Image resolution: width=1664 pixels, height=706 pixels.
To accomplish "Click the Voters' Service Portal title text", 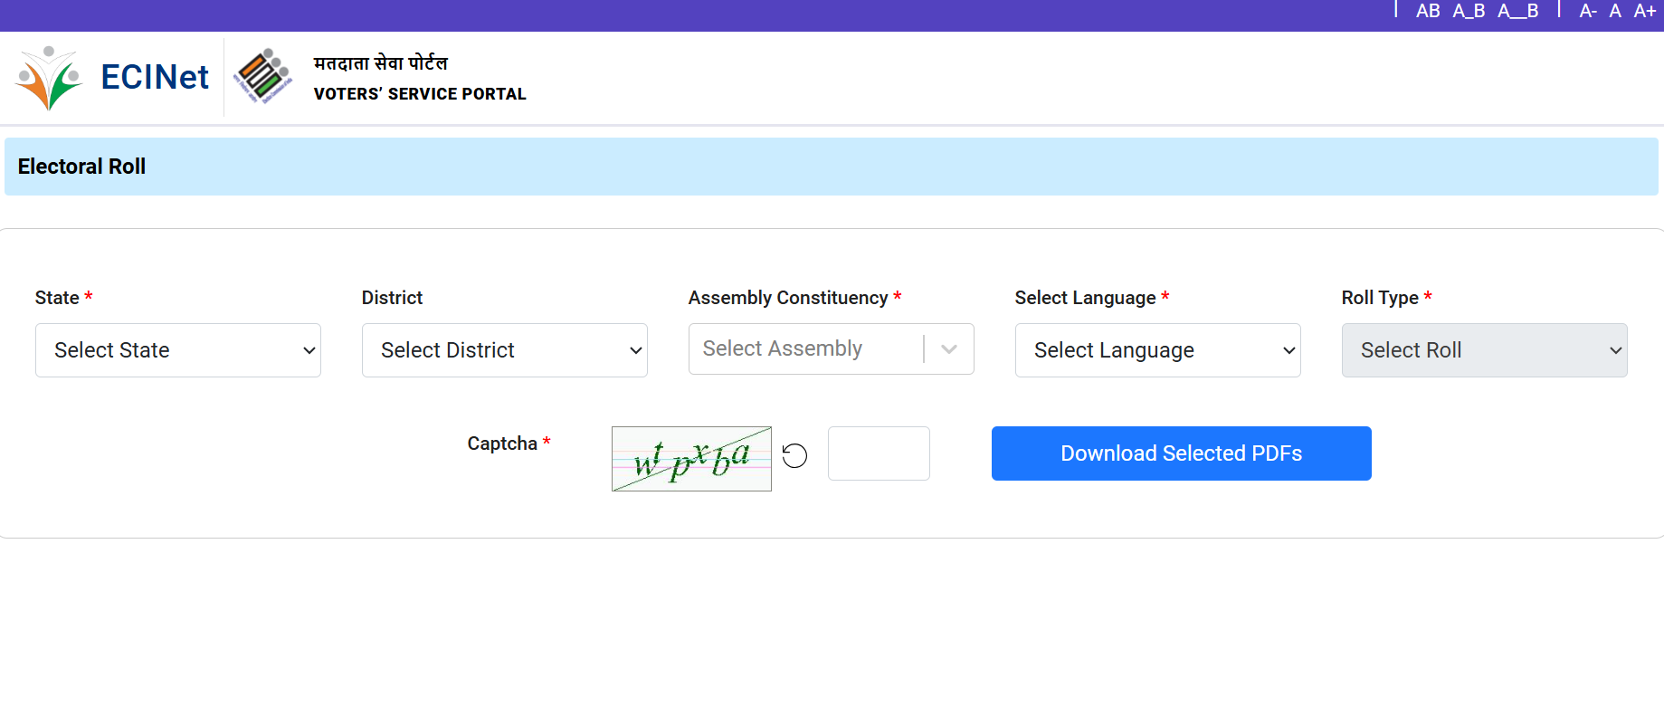I will (420, 94).
